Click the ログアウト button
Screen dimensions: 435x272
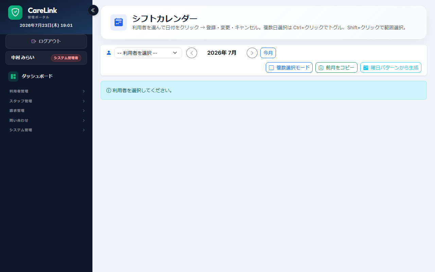point(46,41)
